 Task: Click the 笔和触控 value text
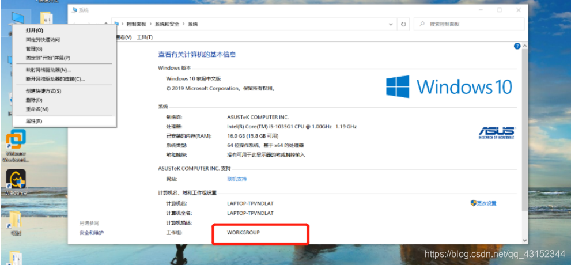[x=266, y=155]
